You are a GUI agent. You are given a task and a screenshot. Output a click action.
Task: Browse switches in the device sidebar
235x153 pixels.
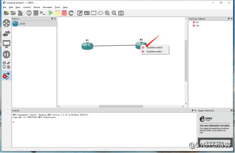point(6,33)
